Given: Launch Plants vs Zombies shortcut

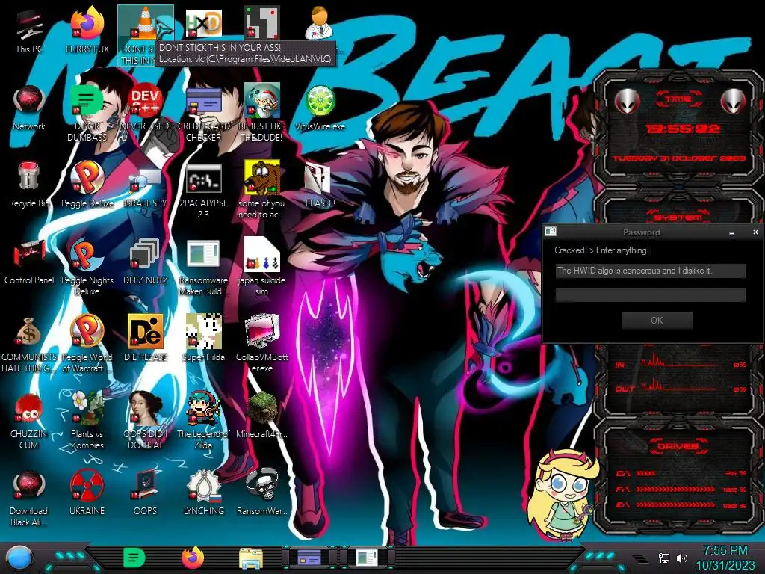Looking at the screenshot, I should [x=87, y=422].
